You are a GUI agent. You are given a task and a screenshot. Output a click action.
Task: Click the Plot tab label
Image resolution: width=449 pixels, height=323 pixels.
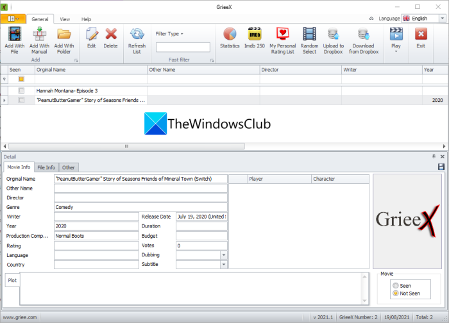(12, 280)
